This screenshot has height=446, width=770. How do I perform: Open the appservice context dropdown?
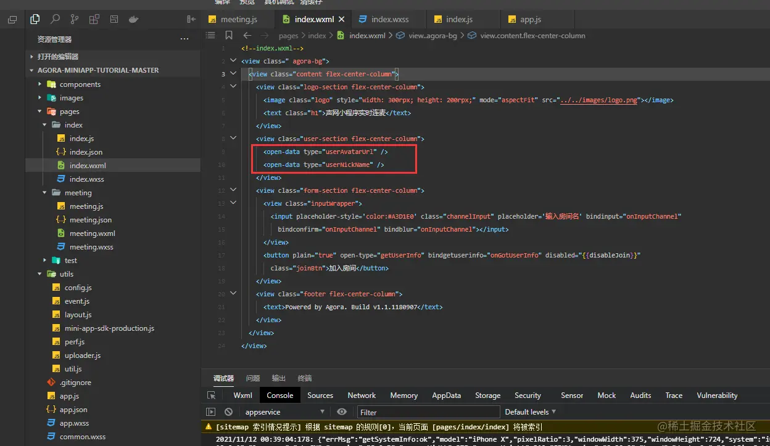285,412
